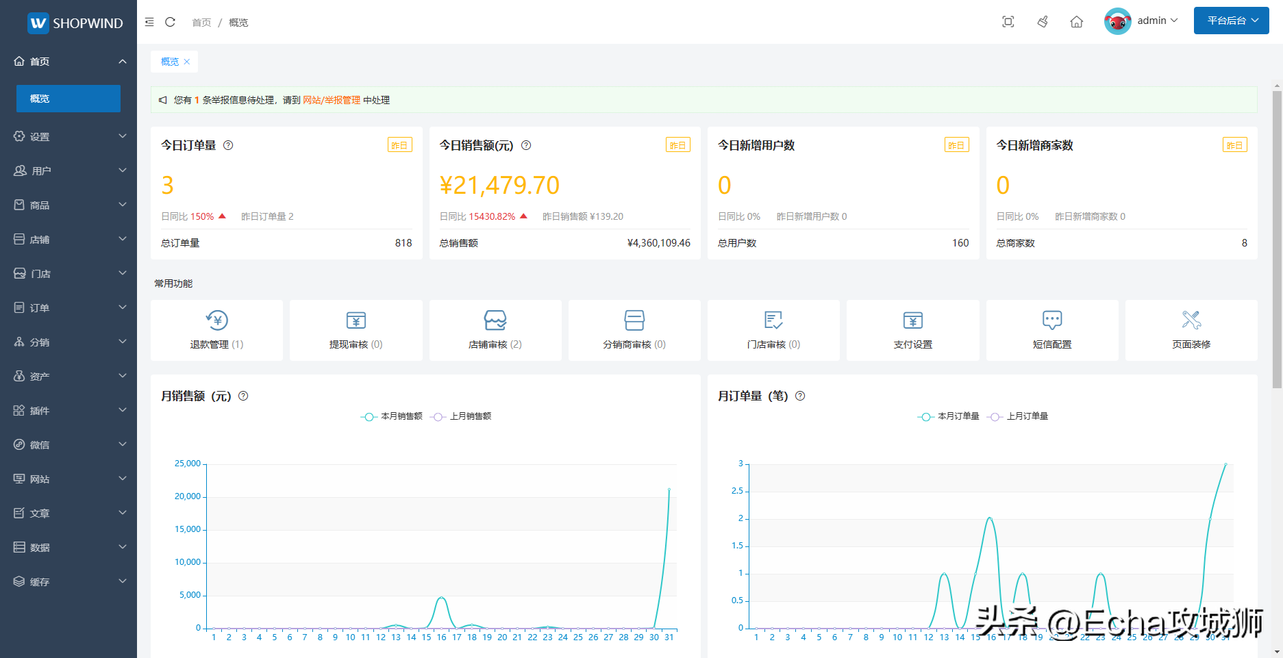
Task: Expand the 分销 sidebar menu
Action: point(68,342)
